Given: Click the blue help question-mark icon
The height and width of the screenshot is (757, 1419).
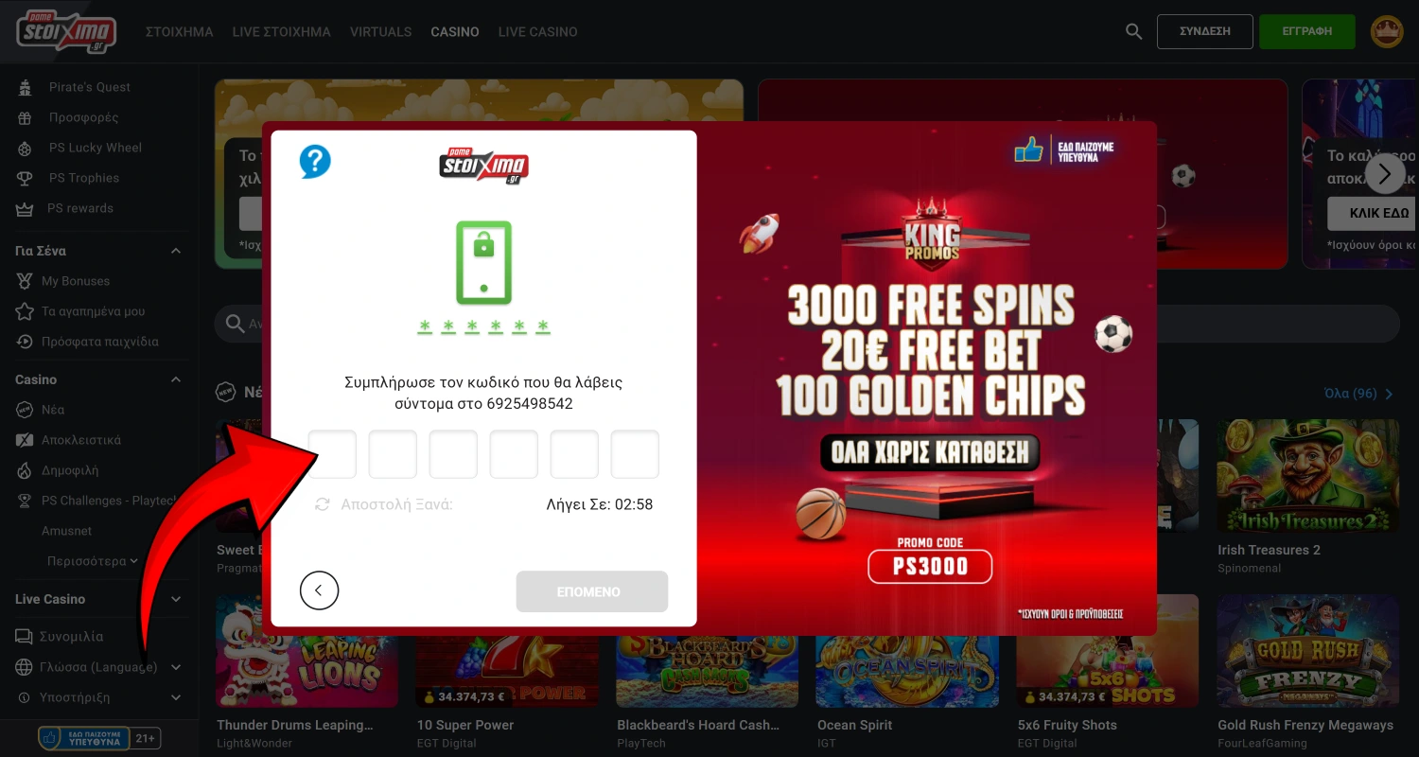Looking at the screenshot, I should pos(315,162).
